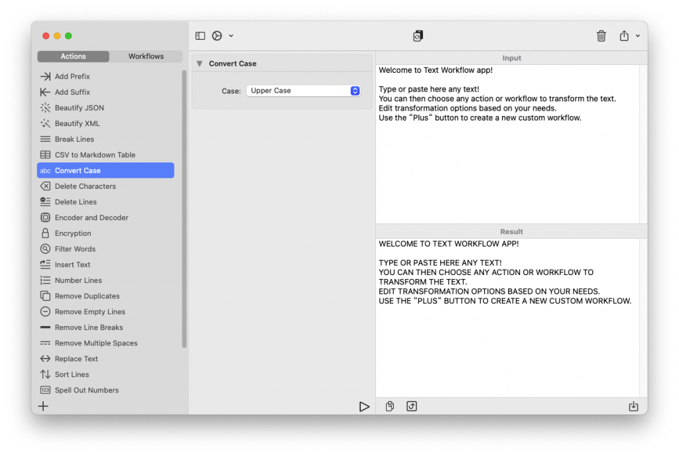The height and width of the screenshot is (456, 679).
Task: Click the use-result-as-input arrow icon
Action: point(412,406)
